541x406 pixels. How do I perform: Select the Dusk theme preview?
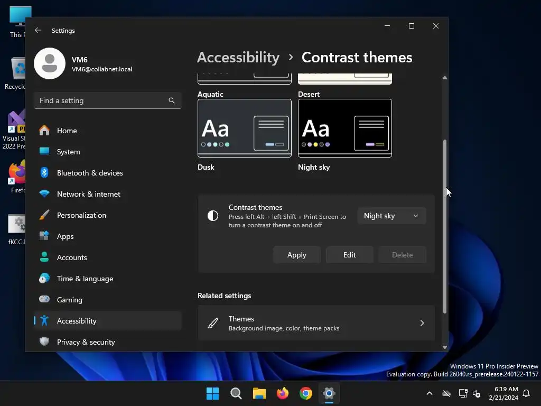[x=245, y=128]
